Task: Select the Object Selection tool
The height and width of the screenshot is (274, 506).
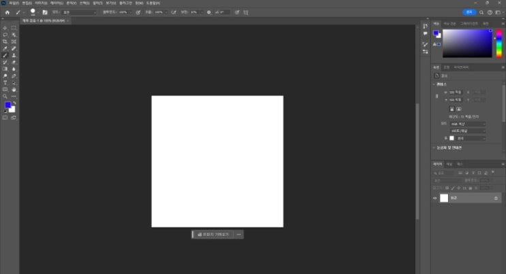Action: click(14, 35)
